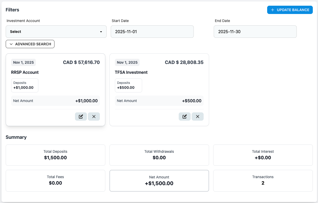
Task: Select the Total Withdrawals summary card
Action: pyautogui.click(x=159, y=155)
